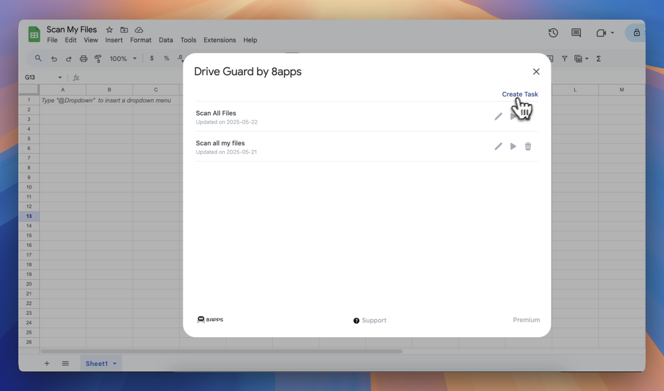The image size is (664, 391).
Task: Click the horizontal scrollbar of the sheet
Action: click(221, 351)
